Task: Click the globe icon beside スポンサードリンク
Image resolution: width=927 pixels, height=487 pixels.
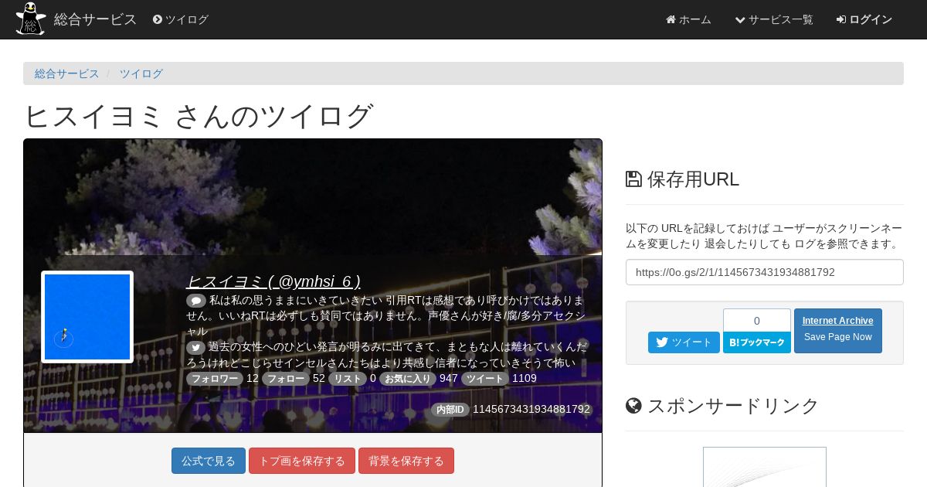Action: pyautogui.click(x=633, y=406)
